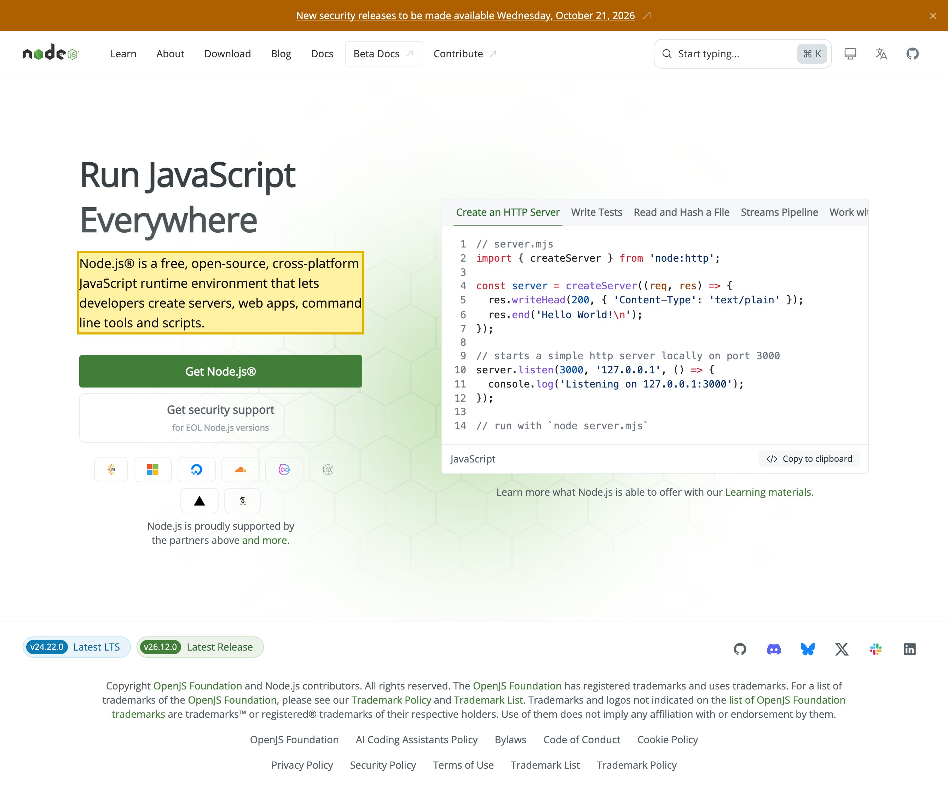Click the v24.22.0 Latest LTS badge
Viewport: 948px width, 792px height.
pyautogui.click(x=76, y=647)
